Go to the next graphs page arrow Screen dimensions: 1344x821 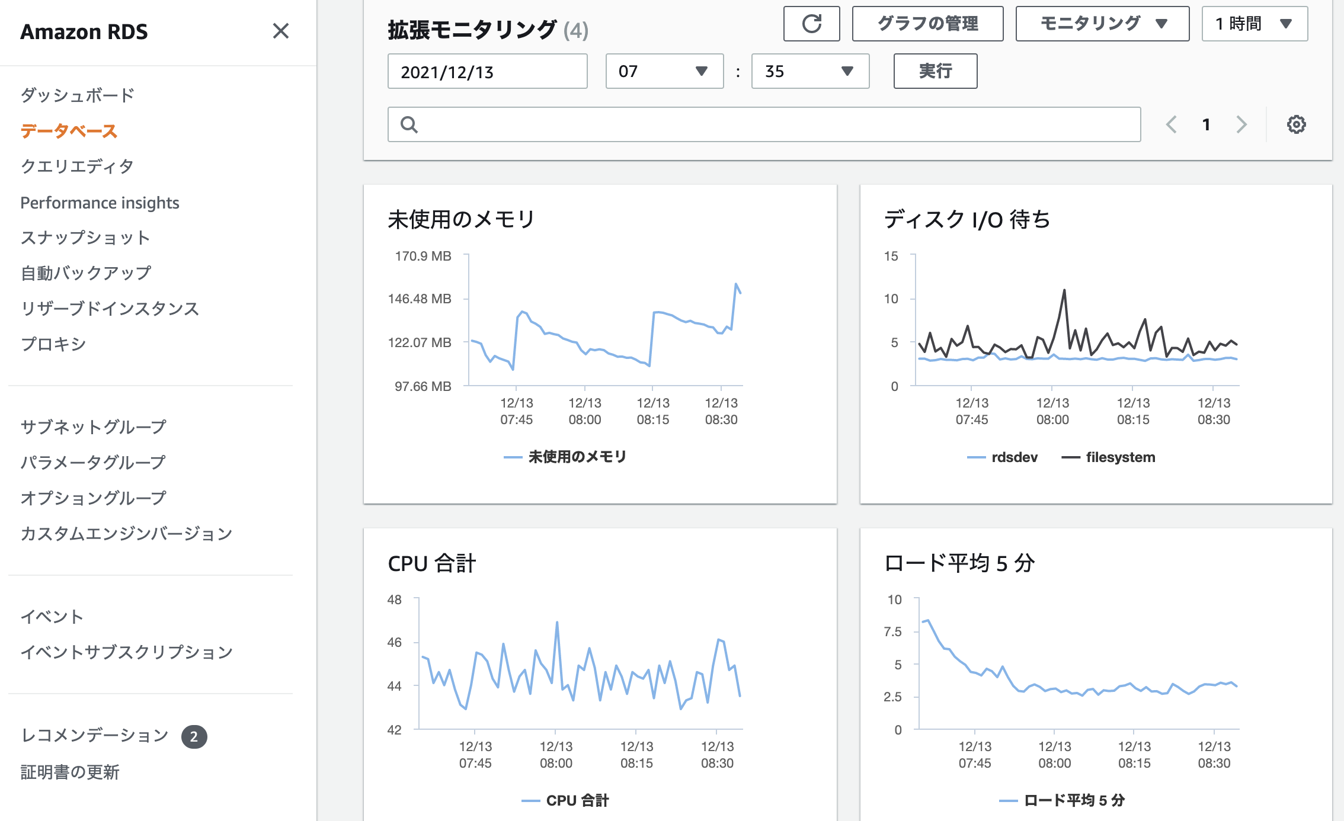1241,124
